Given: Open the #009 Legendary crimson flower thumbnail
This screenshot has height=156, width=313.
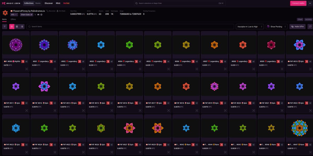Looking at the screenshot, I should [272, 45].
